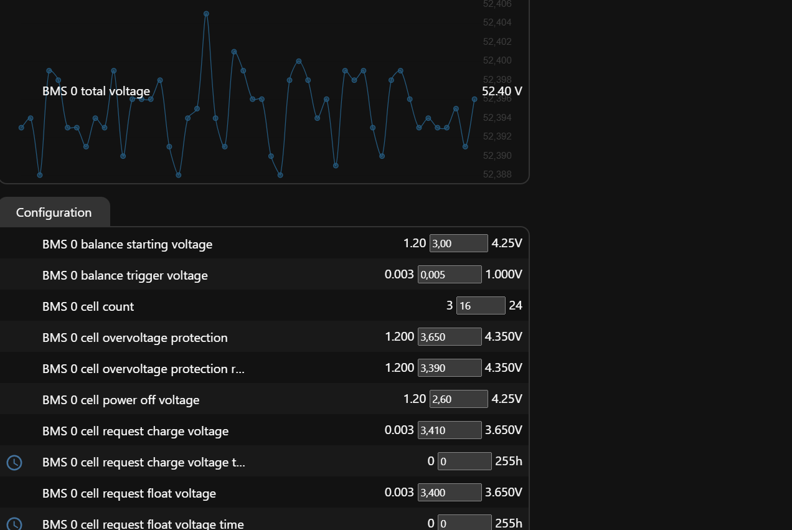Click the 52.40 V total voltage value
This screenshot has width=792, height=530.
click(502, 91)
